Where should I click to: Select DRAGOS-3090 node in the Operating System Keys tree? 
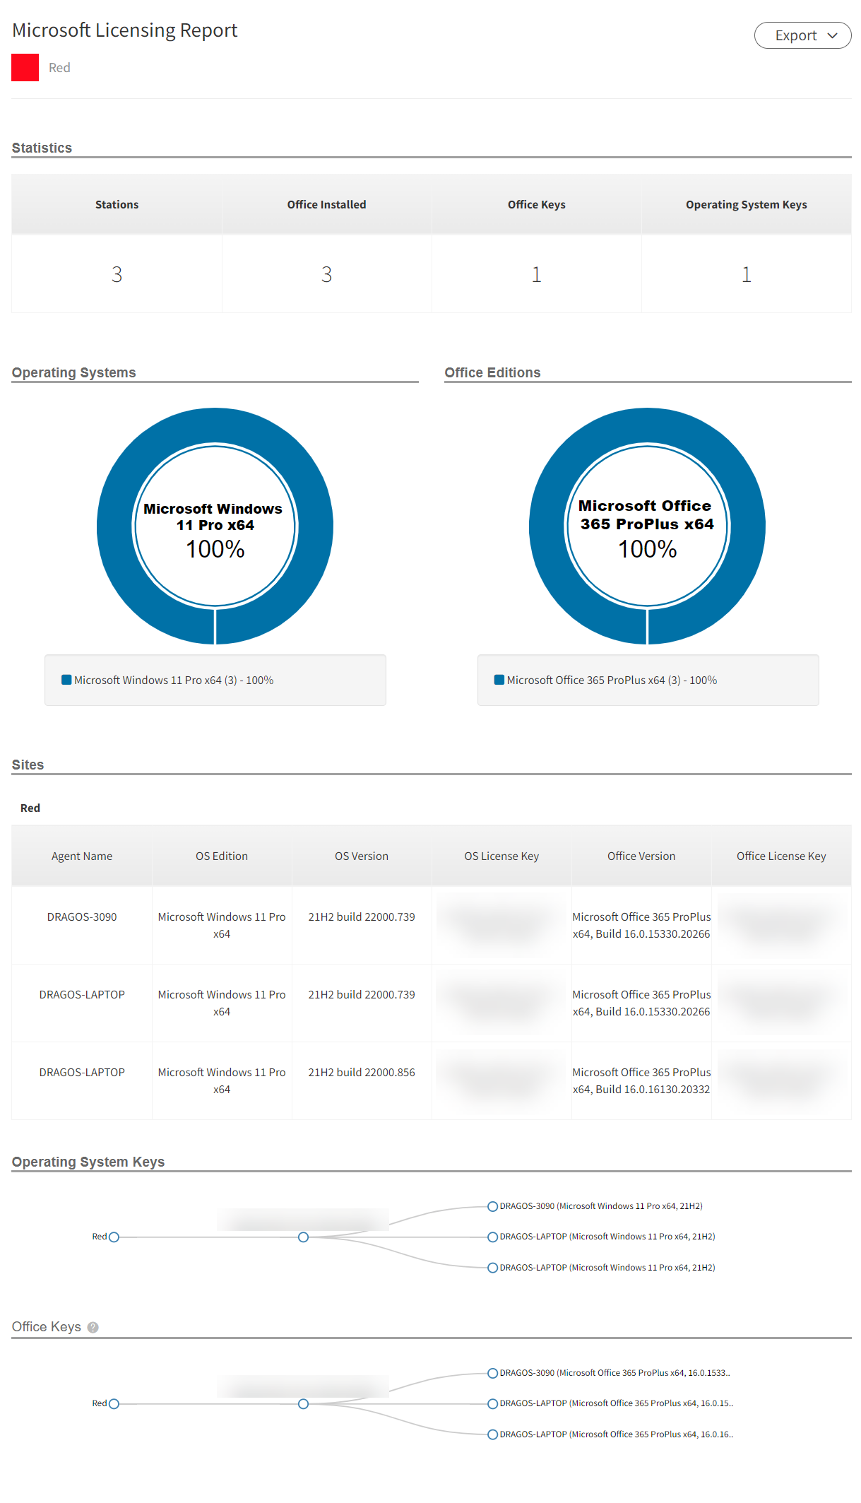point(493,1206)
